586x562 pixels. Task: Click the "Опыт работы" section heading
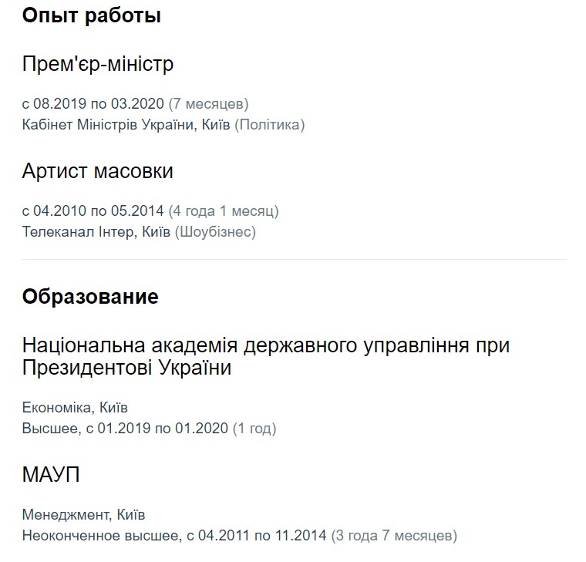[91, 15]
